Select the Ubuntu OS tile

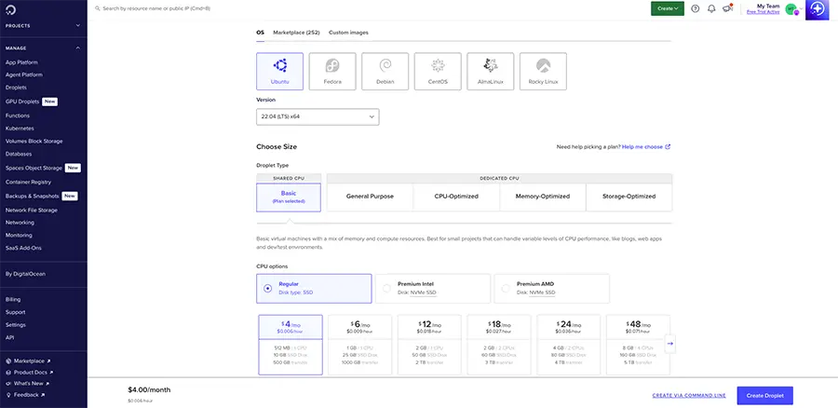(279, 71)
